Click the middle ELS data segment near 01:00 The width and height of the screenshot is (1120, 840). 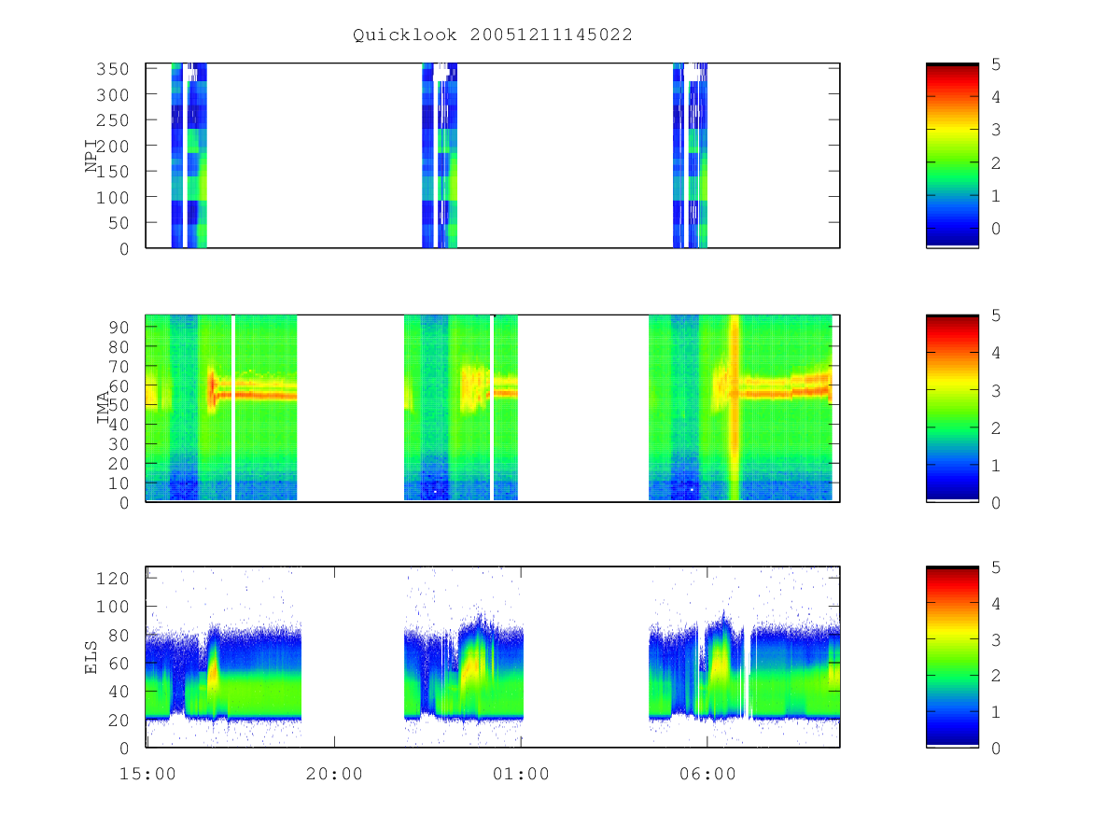point(464,657)
